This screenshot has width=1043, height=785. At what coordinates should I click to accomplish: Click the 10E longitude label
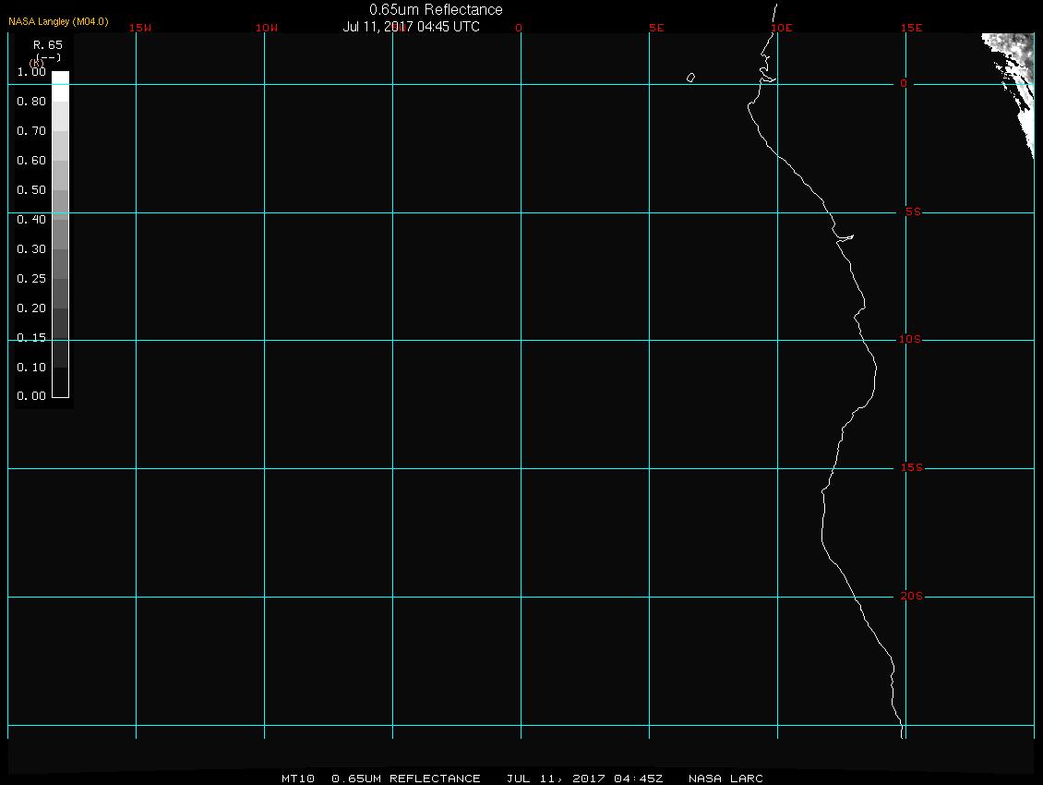tap(782, 28)
